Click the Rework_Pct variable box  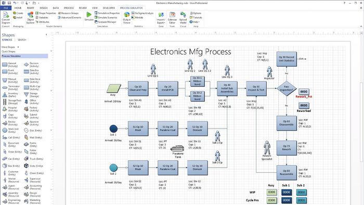304,92
